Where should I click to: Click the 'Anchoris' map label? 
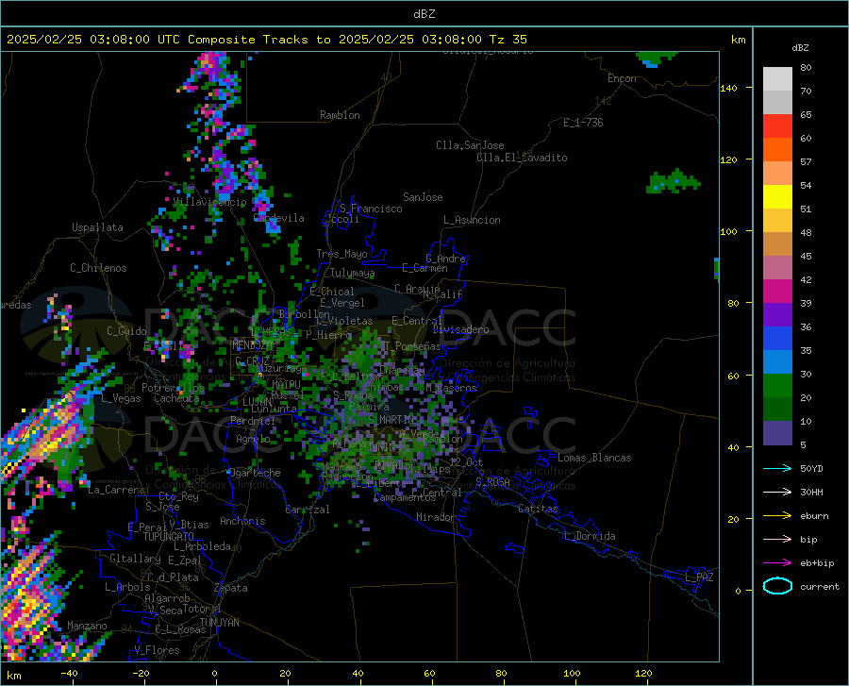(x=242, y=521)
